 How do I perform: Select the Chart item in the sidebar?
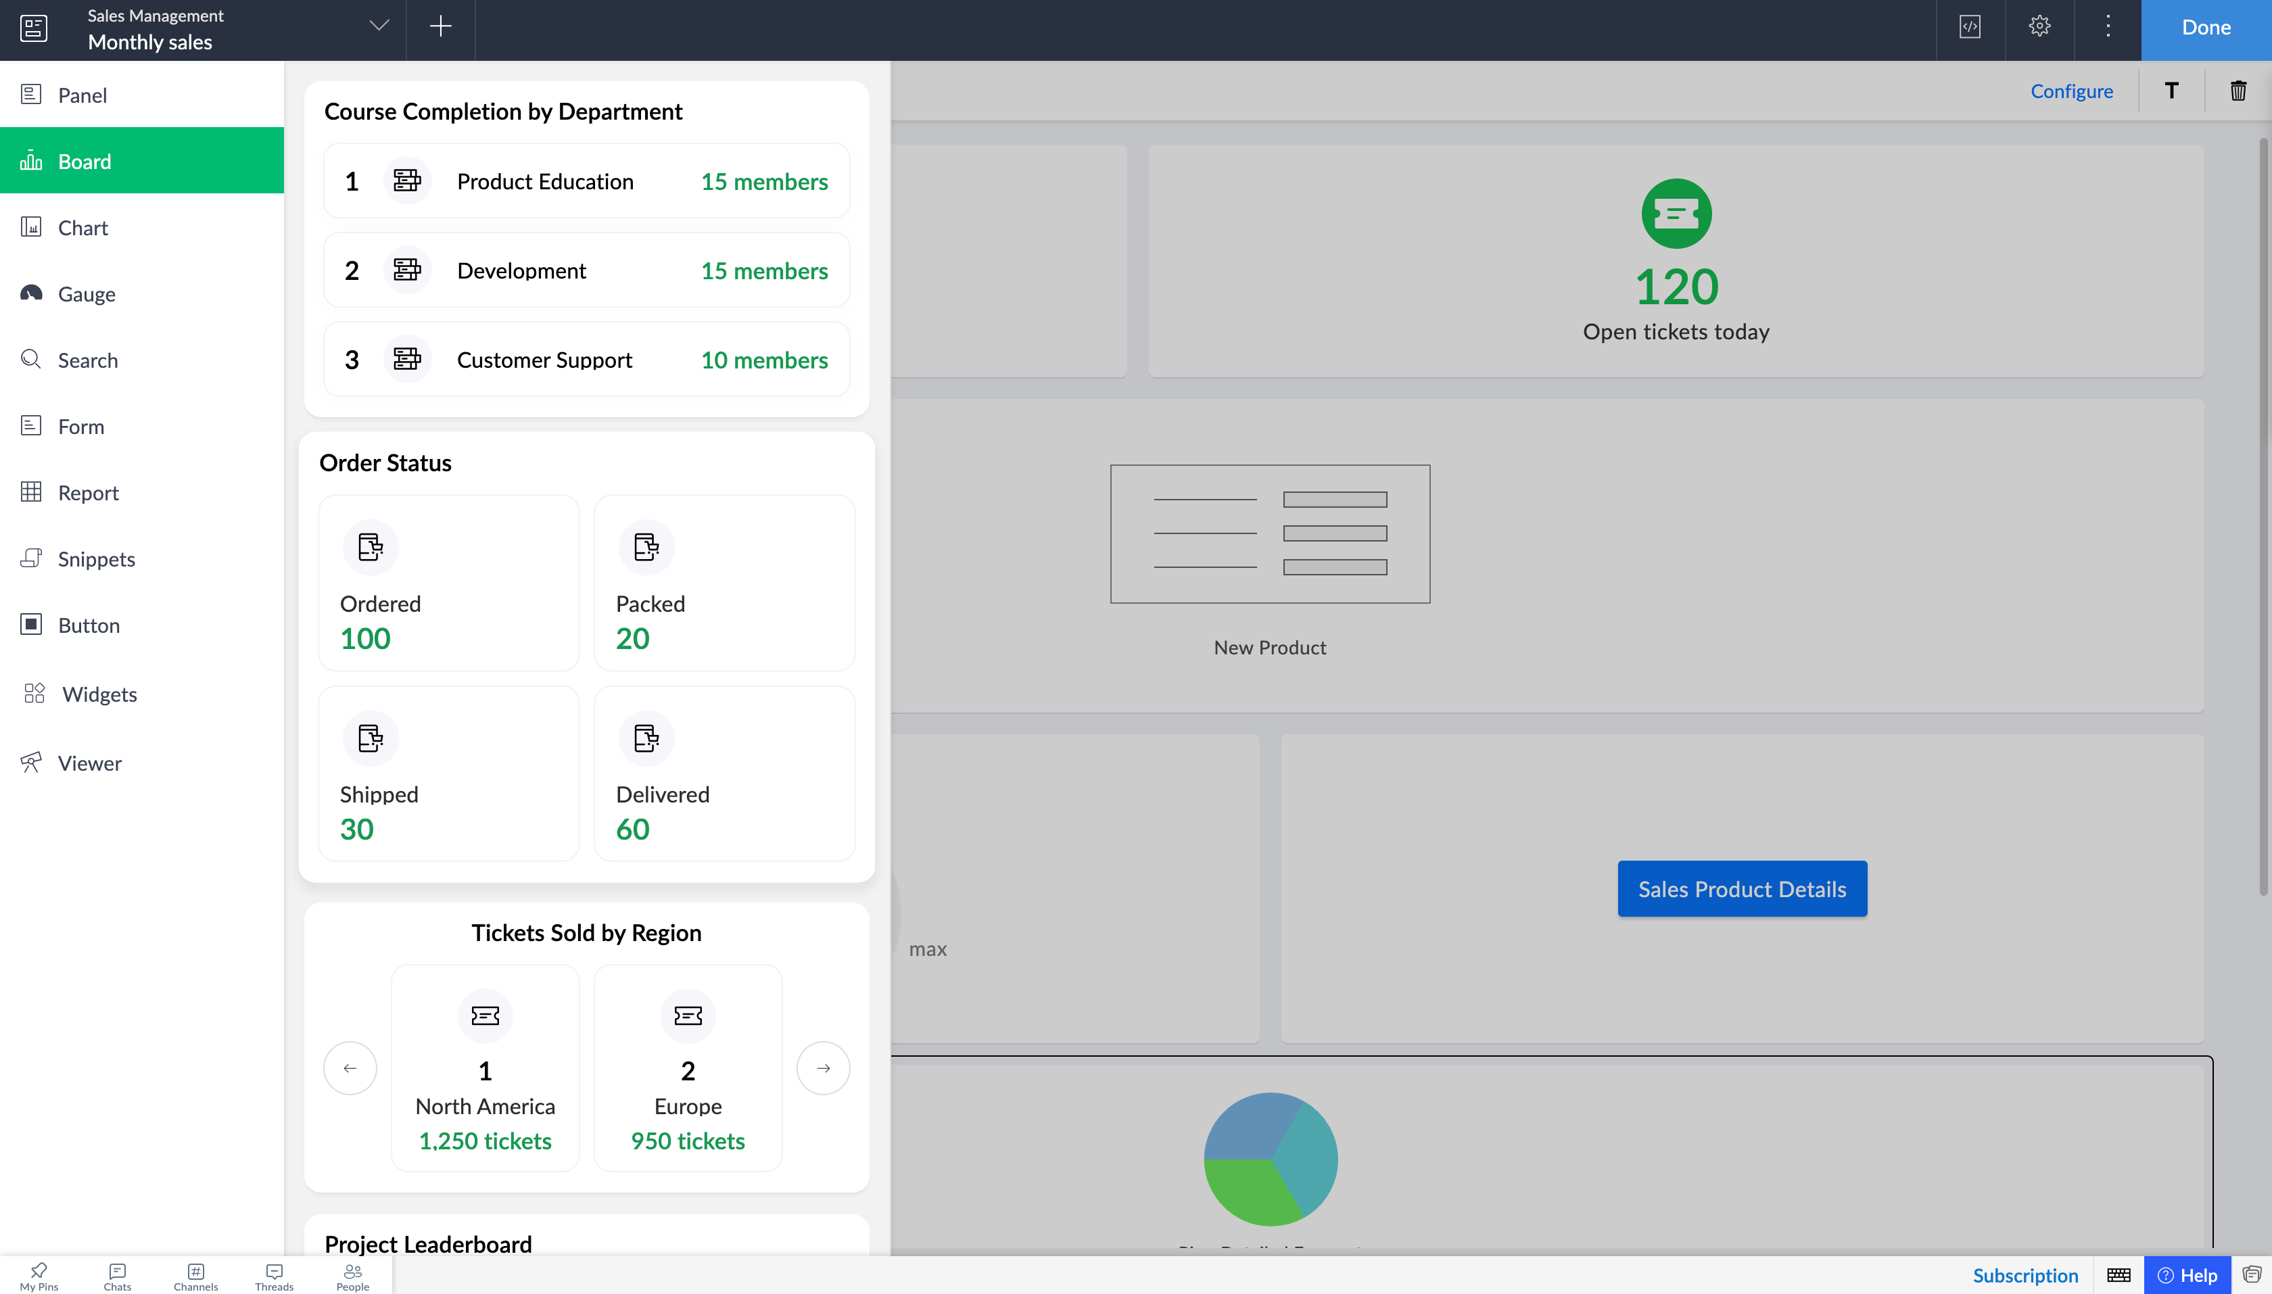82,228
